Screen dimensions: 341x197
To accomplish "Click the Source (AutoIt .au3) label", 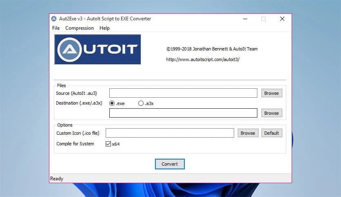I will click(76, 93).
